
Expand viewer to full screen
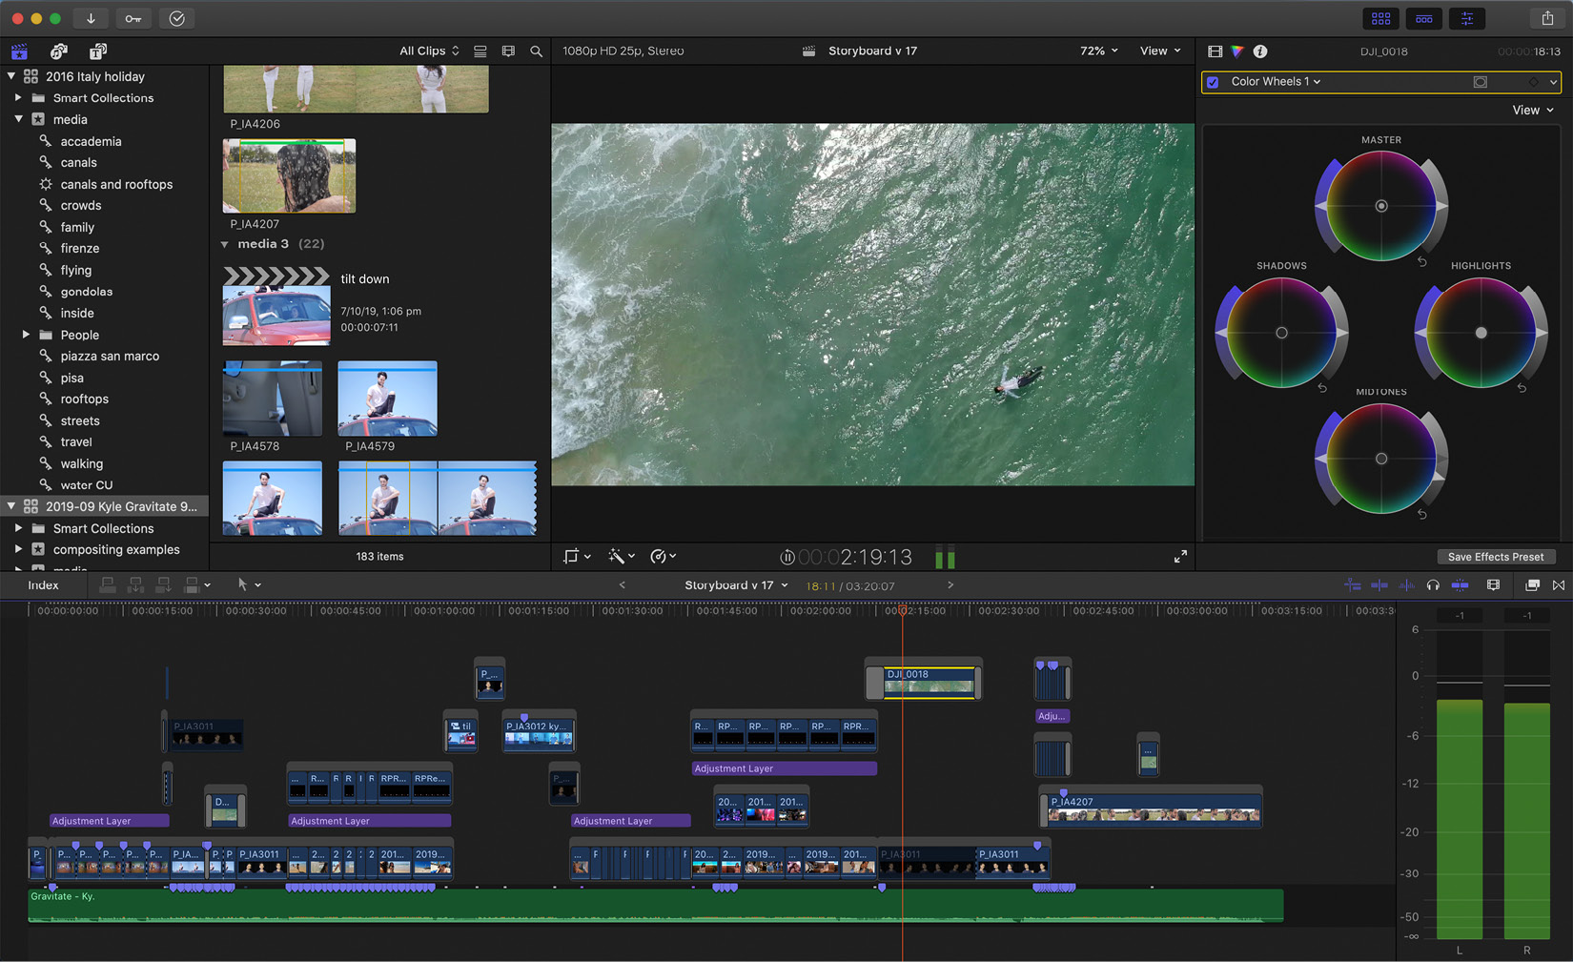coord(1180,557)
